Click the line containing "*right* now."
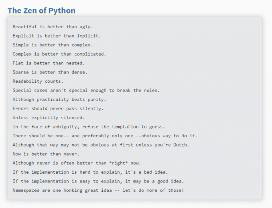The width and height of the screenshot is (272, 208). [x=76, y=163]
